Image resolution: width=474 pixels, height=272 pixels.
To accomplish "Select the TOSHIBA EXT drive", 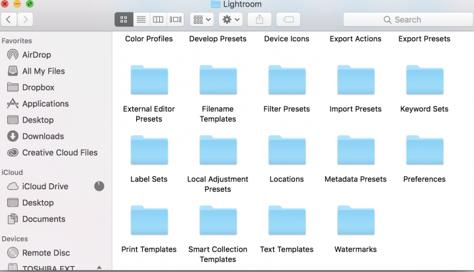I will 48,268.
